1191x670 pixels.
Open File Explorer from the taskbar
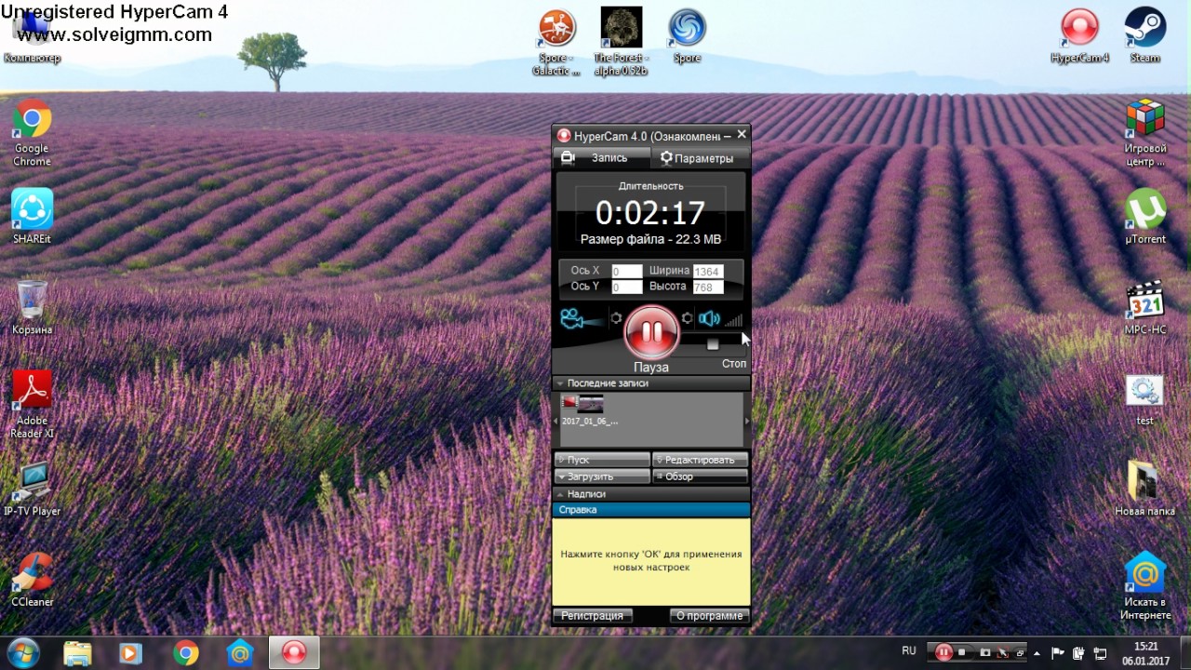pyautogui.click(x=77, y=653)
